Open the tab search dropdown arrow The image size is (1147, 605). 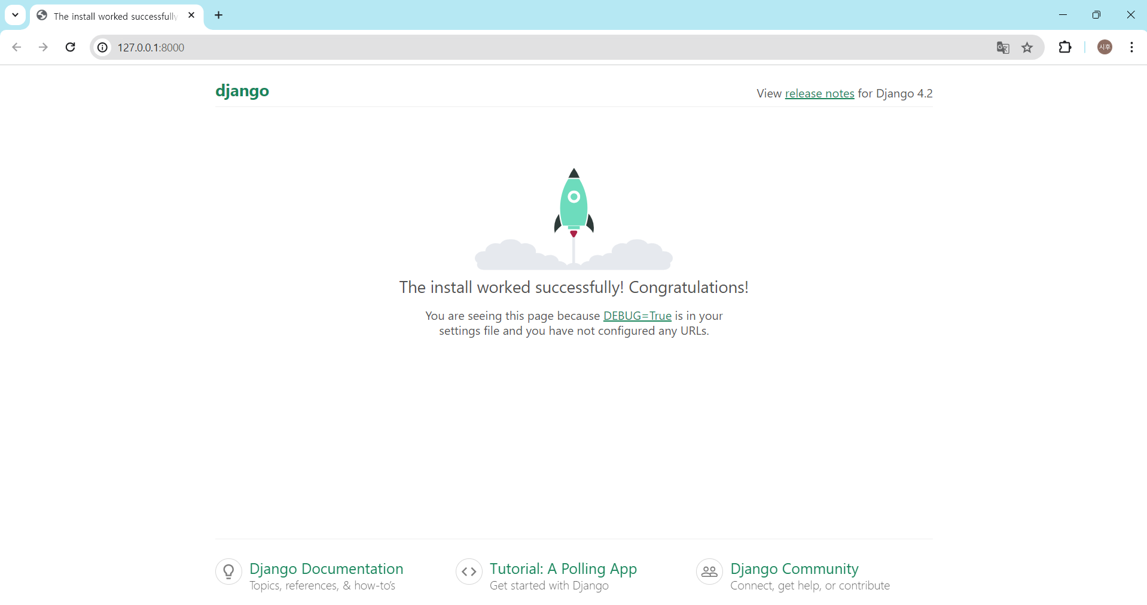pyautogui.click(x=15, y=15)
